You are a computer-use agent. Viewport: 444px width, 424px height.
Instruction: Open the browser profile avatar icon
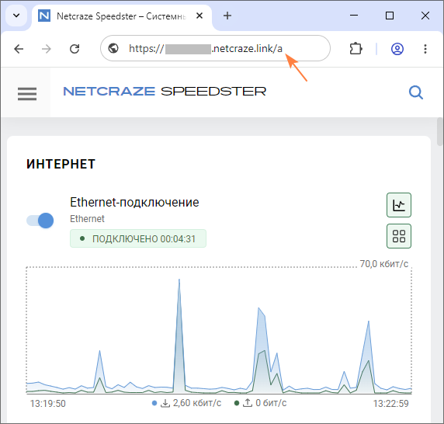click(397, 49)
